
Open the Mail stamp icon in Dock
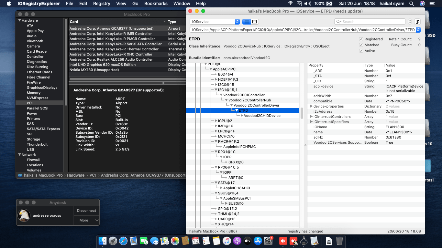click(134, 241)
